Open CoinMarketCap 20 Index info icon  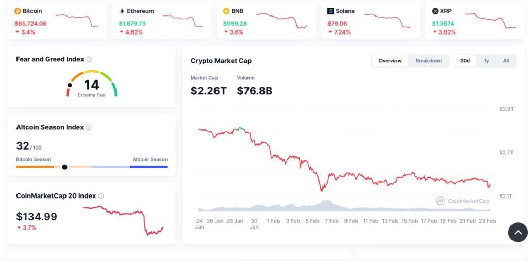[101, 196]
